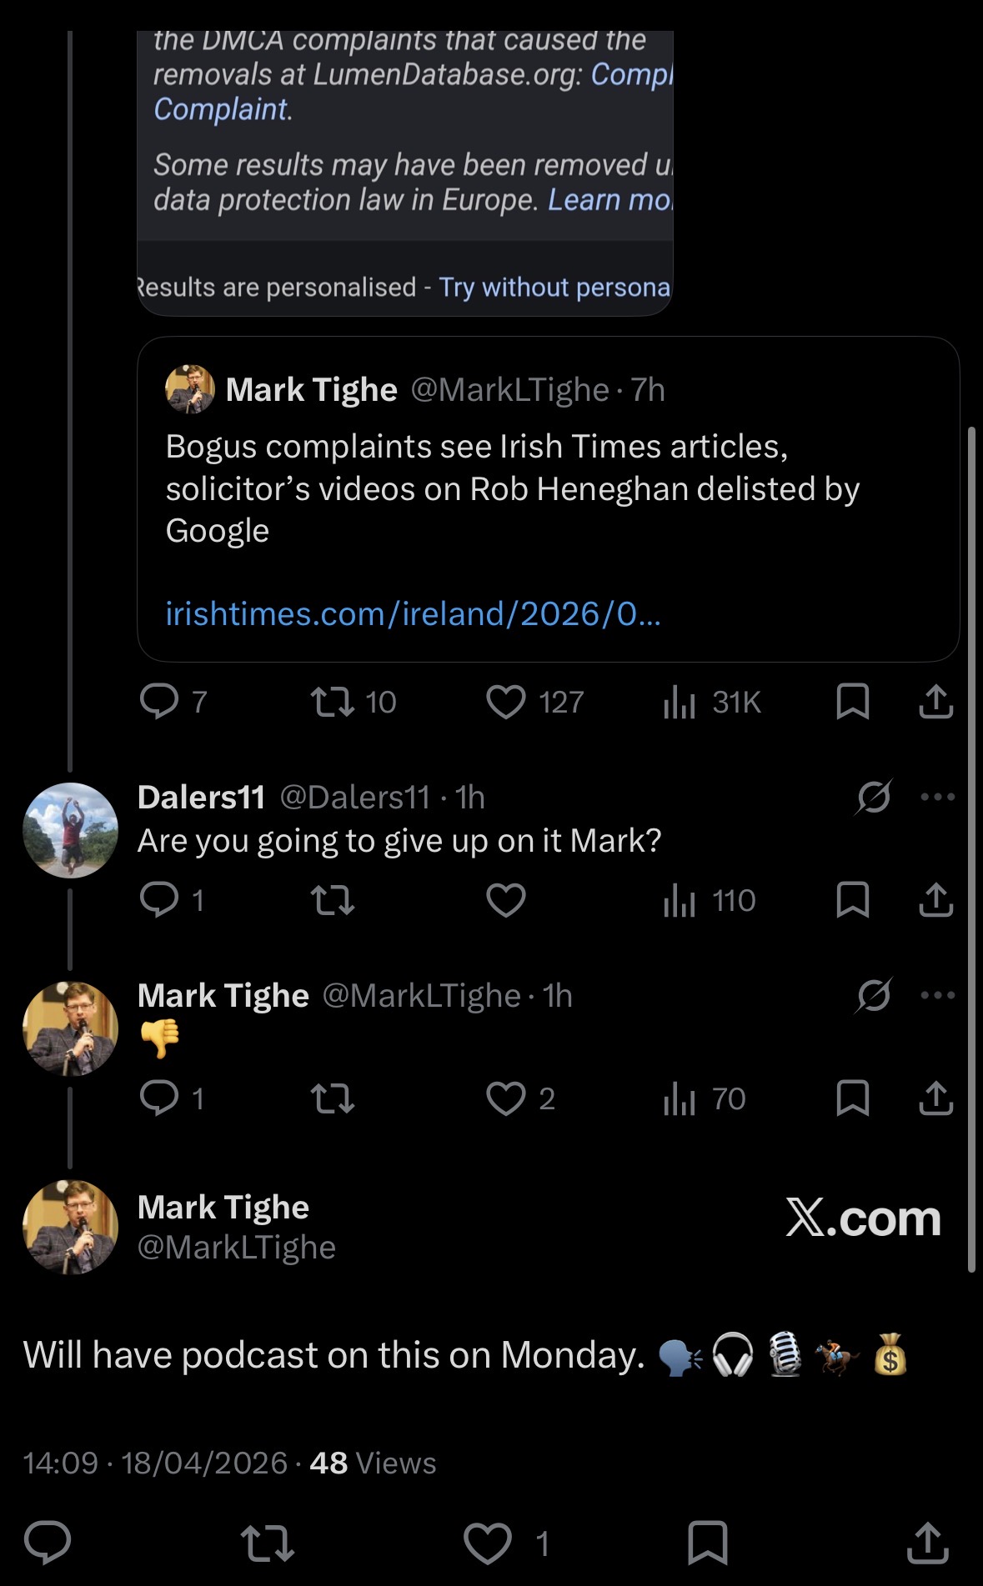Open more options on thumbs-down reply
This screenshot has height=1586, width=983.
tap(937, 995)
